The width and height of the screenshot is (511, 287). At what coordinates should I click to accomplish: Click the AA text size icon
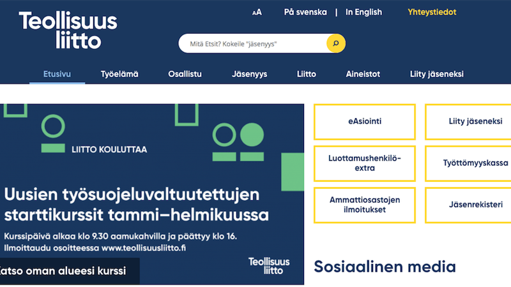[x=257, y=12]
